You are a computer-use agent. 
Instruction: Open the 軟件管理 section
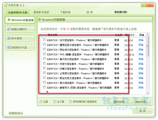(20, 38)
